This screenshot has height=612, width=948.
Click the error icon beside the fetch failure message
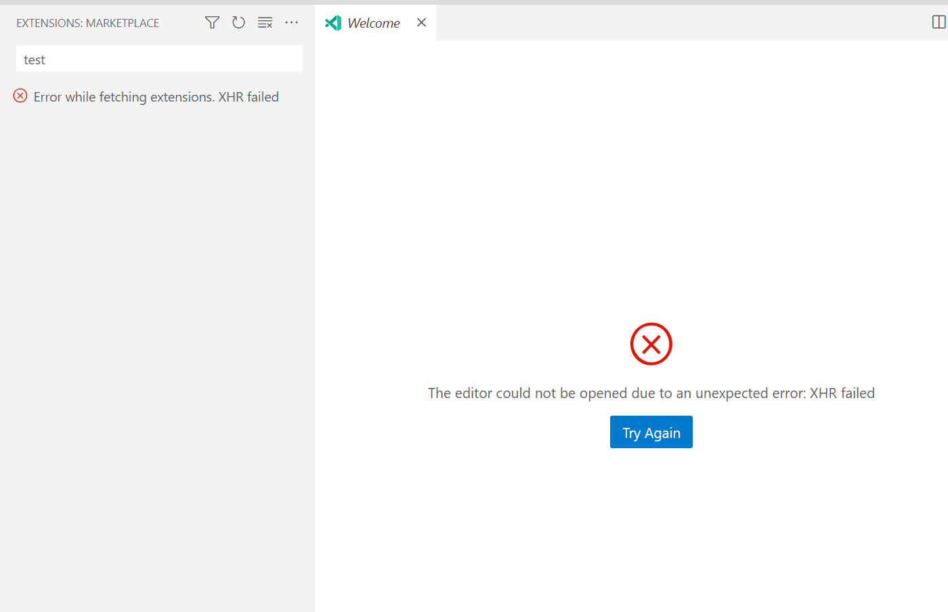pos(20,95)
